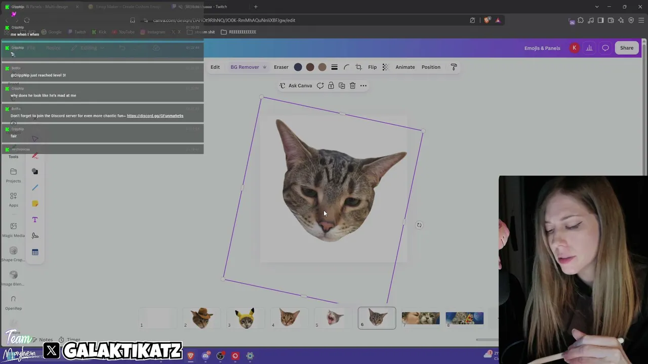
Task: Open the Discord taskbar icon
Action: click(x=206, y=356)
